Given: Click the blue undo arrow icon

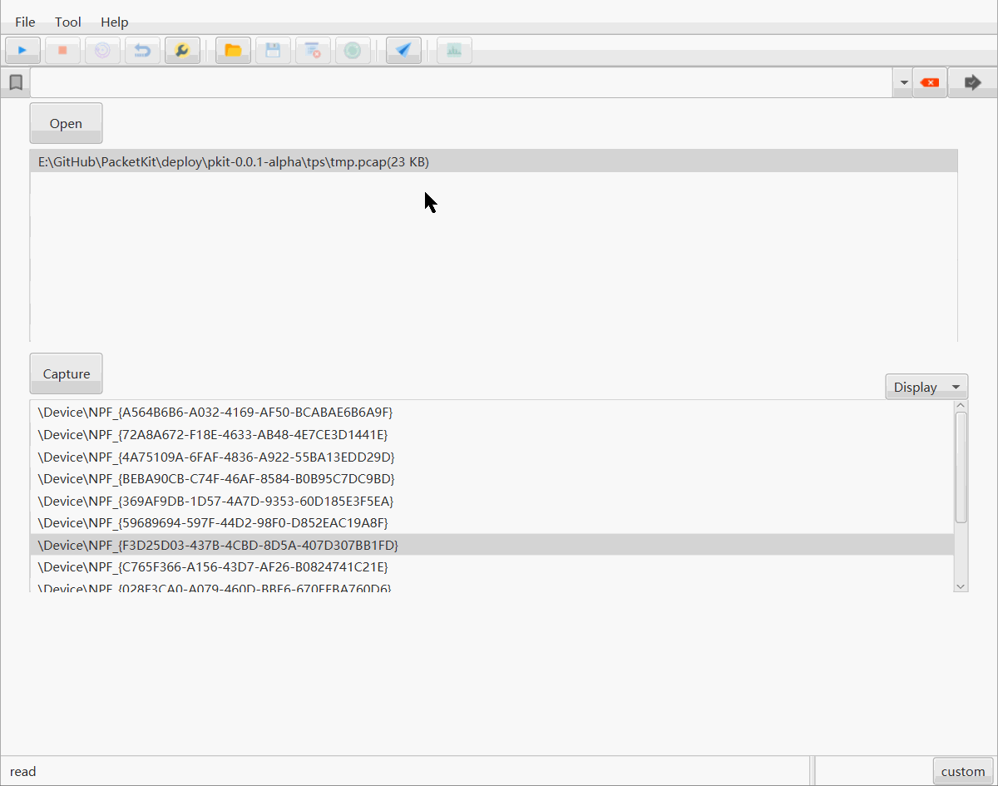Looking at the screenshot, I should click(x=142, y=51).
